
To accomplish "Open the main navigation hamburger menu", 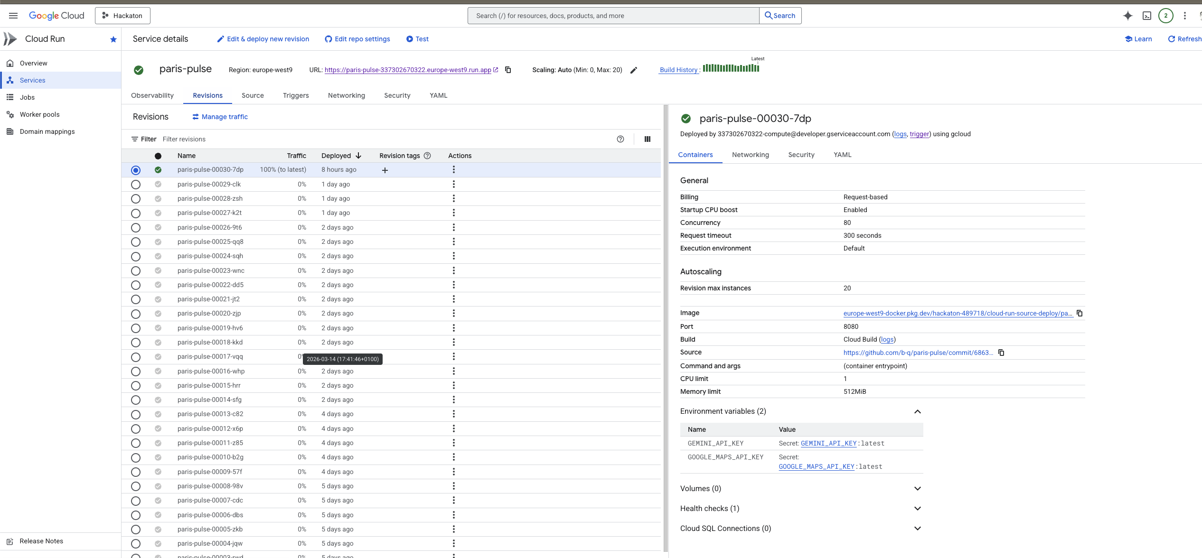I will point(13,16).
